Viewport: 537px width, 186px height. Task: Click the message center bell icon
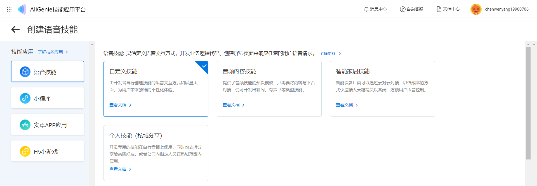366,9
